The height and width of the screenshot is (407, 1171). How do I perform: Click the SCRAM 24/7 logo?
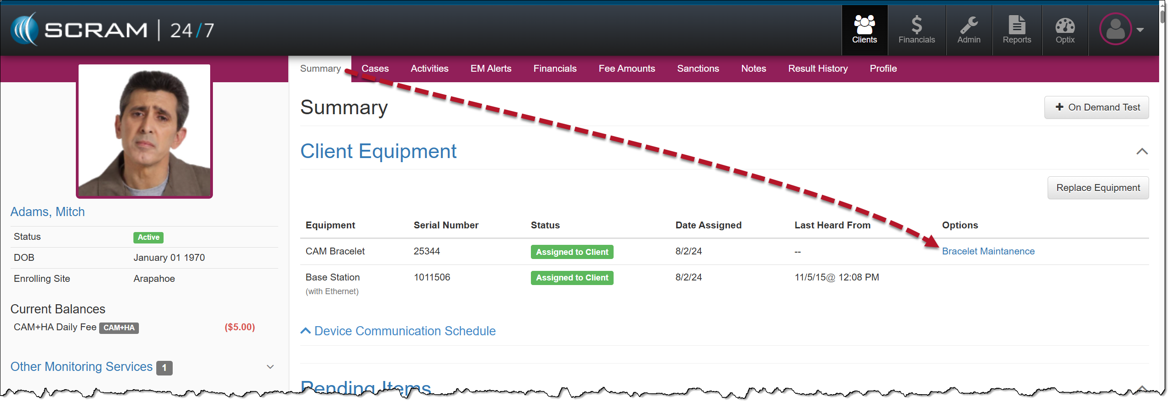(x=112, y=30)
